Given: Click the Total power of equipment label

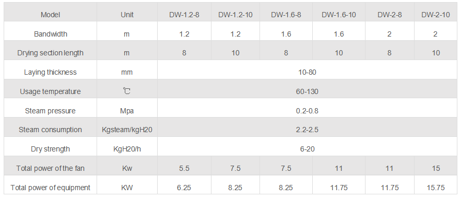Looking at the screenshot, I should point(50,188).
